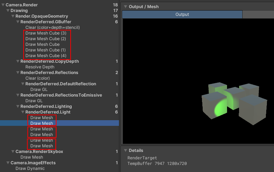Image resolution: width=274 pixels, height=172 pixels.
Task: Collapse the Camera.Render tree node
Action: click(3, 5)
